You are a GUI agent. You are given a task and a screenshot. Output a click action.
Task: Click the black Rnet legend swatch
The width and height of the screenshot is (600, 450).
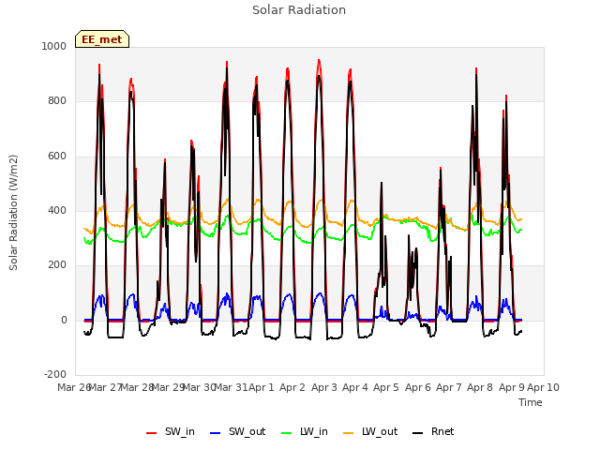pyautogui.click(x=418, y=433)
